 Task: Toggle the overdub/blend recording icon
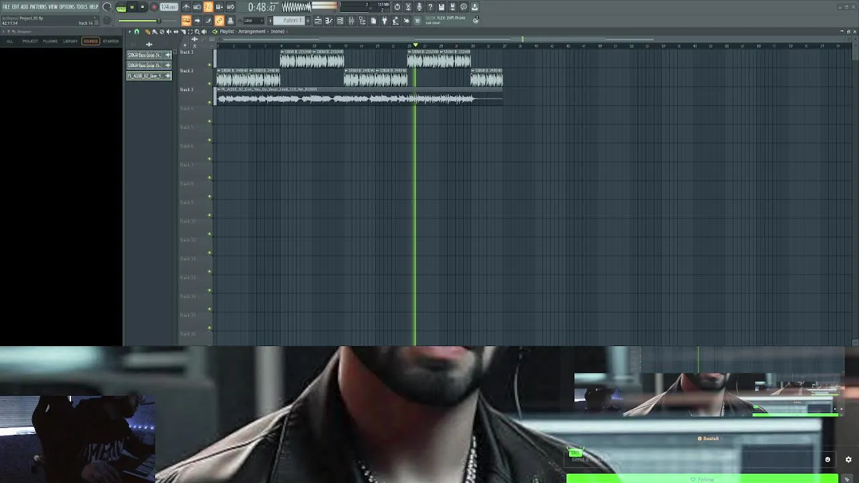click(219, 7)
